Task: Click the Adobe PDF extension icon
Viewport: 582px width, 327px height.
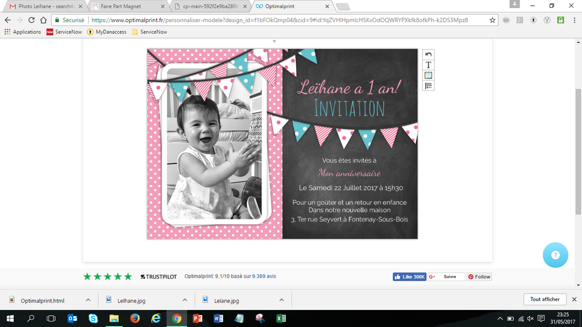Action: pos(519,20)
